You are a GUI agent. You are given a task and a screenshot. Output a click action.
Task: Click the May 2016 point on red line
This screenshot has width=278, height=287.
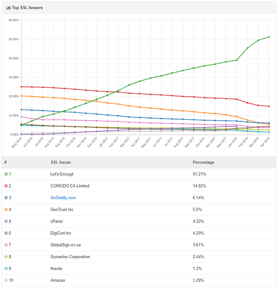point(21,87)
